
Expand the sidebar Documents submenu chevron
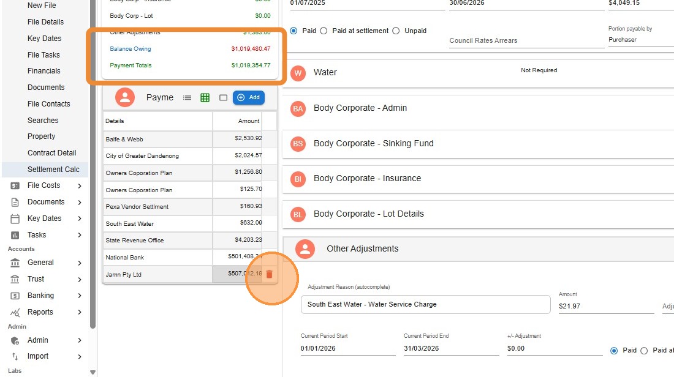point(80,202)
